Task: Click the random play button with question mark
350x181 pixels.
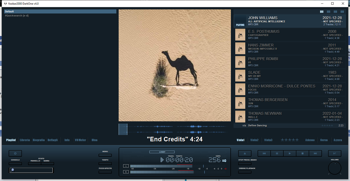Action: tap(335, 153)
